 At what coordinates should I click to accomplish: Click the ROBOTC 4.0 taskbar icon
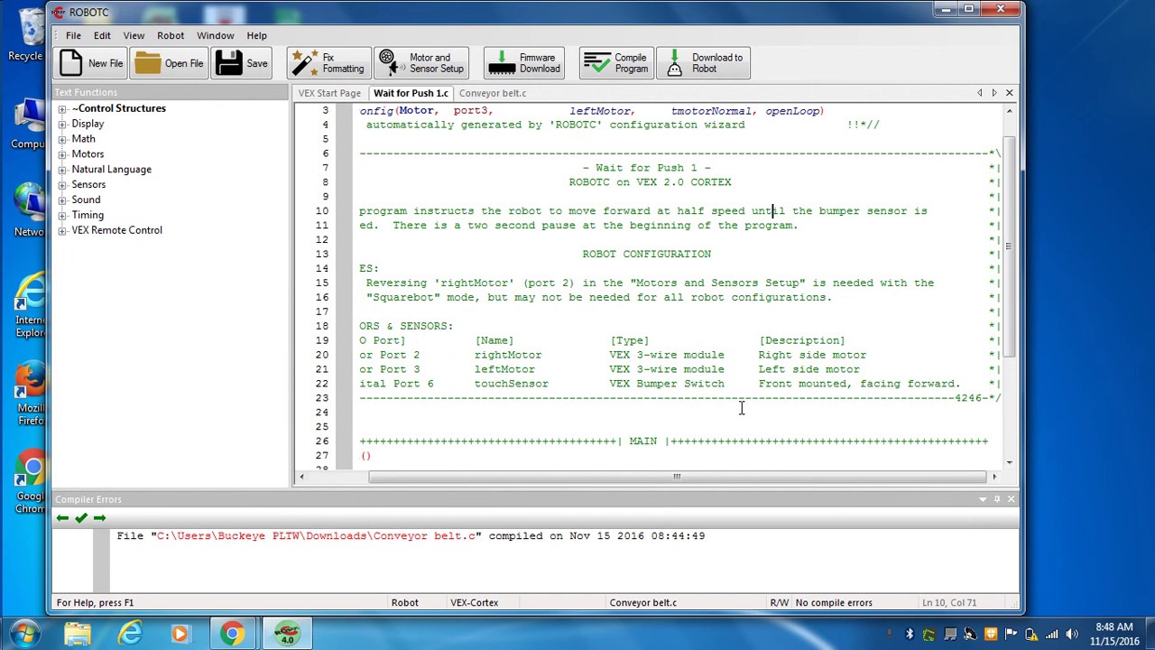point(287,635)
